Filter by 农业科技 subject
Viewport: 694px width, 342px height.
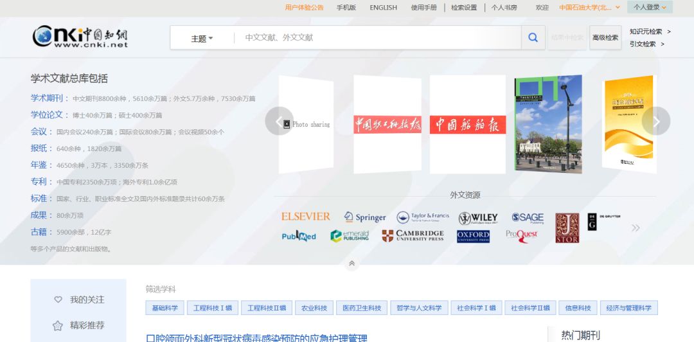click(314, 308)
